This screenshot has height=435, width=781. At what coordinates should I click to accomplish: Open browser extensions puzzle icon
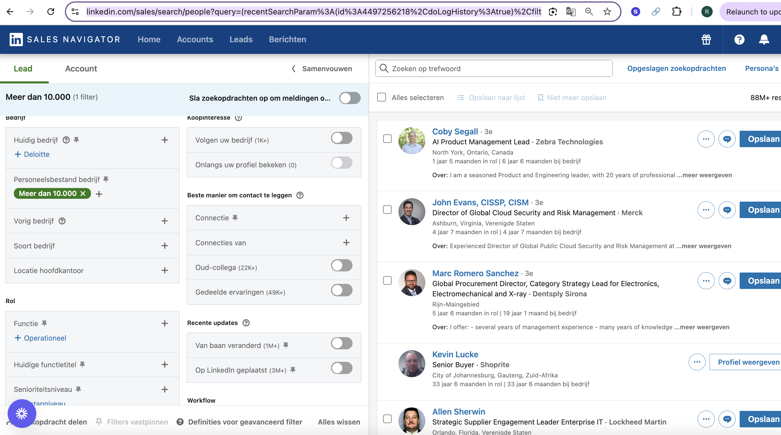(676, 12)
